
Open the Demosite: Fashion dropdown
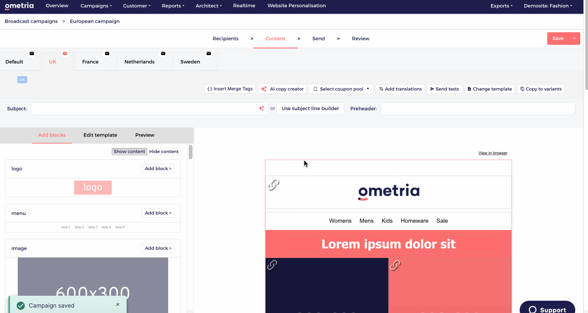click(547, 6)
